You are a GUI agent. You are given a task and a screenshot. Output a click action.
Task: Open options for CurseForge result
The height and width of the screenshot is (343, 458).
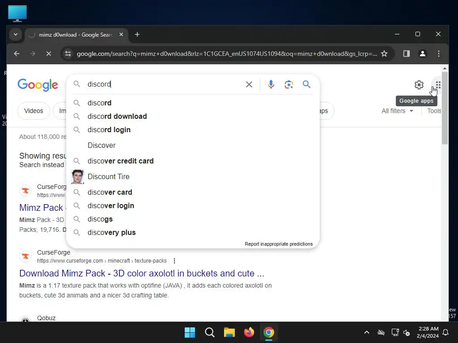[x=174, y=261]
